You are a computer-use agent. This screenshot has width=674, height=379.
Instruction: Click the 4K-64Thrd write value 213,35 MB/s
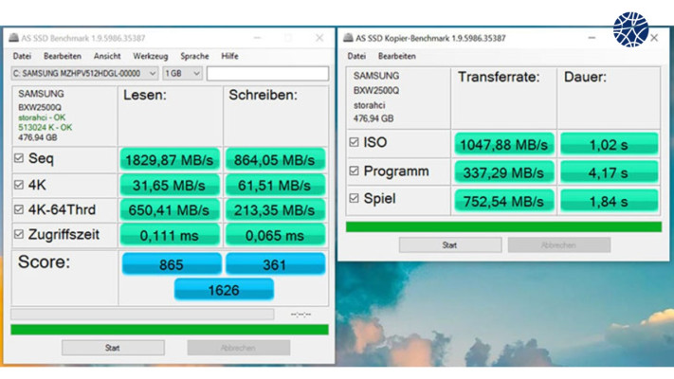(275, 210)
